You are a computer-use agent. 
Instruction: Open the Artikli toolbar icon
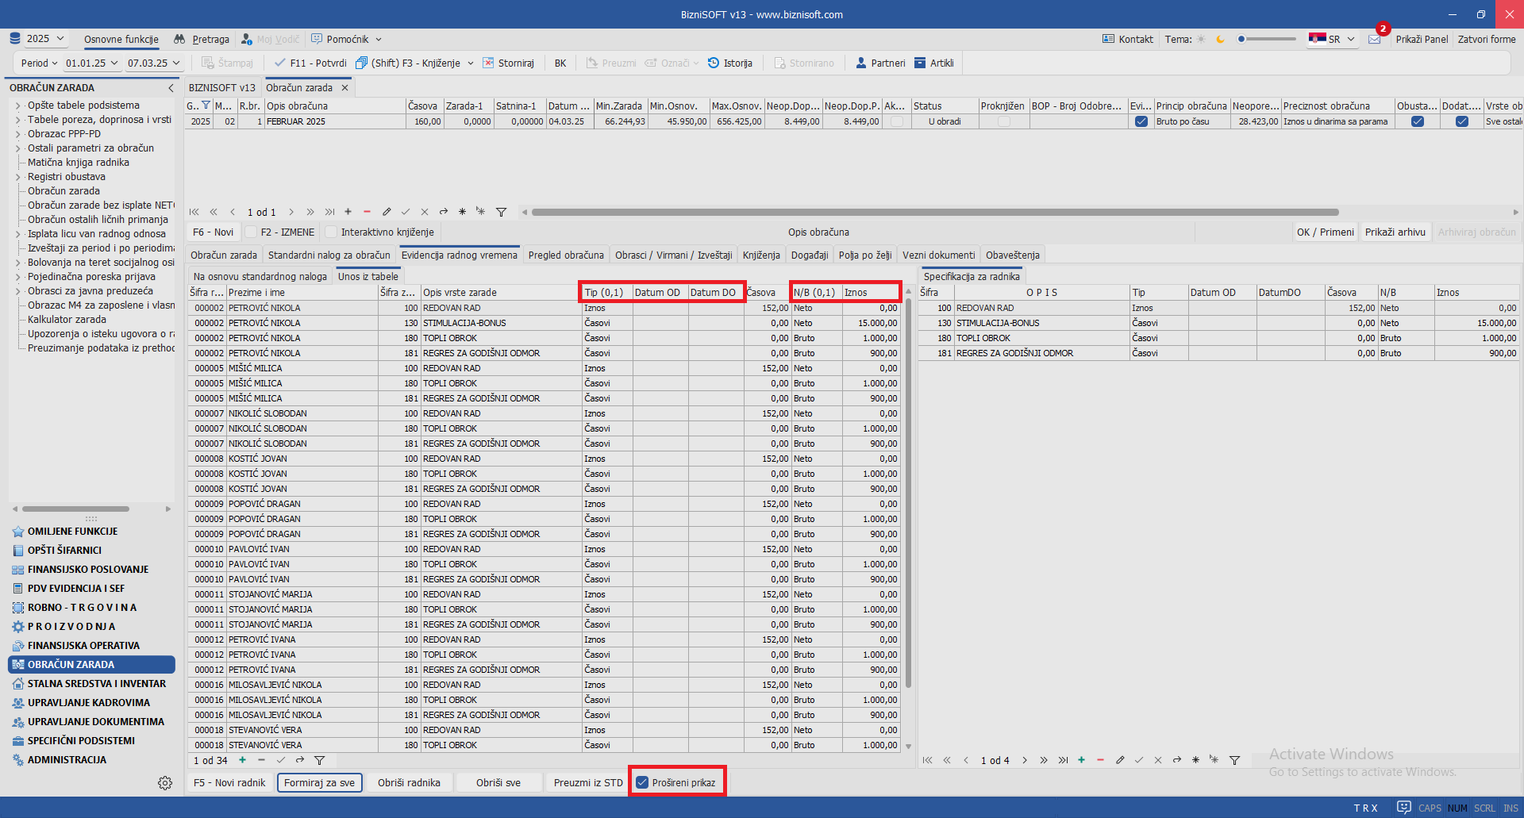[920, 63]
